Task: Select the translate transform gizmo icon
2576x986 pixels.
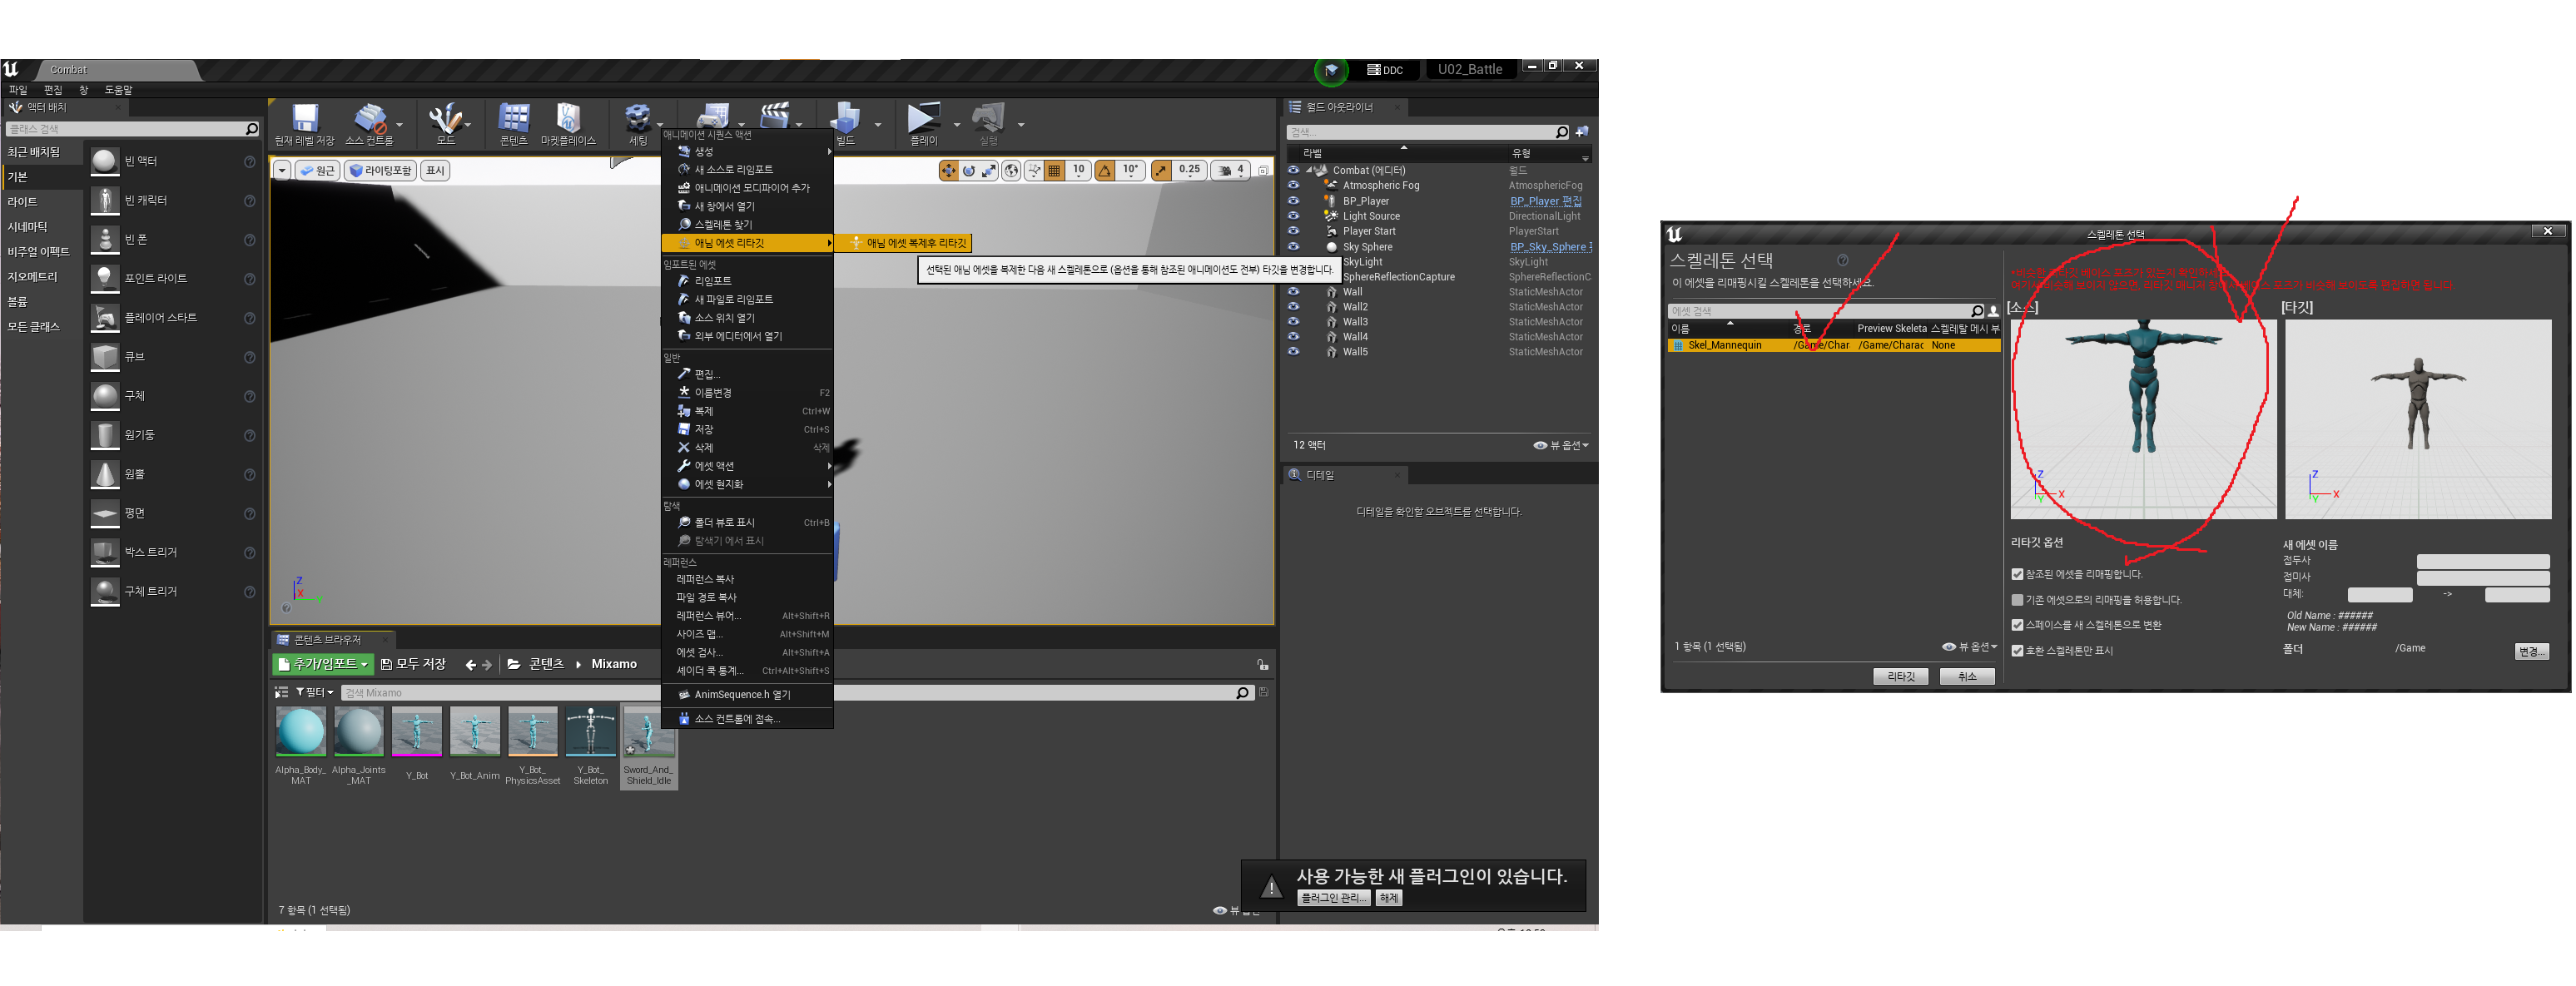Action: (947, 171)
